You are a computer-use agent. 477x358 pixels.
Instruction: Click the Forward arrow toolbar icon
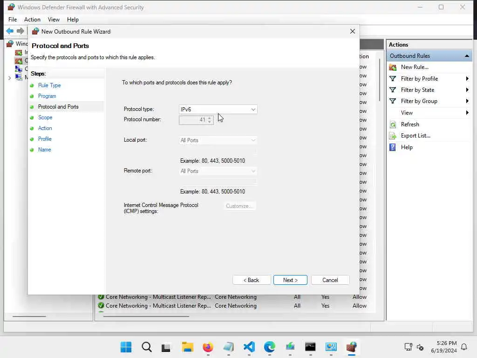click(20, 31)
